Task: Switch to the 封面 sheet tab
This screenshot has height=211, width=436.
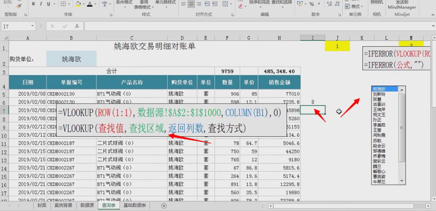Action: tap(41, 206)
